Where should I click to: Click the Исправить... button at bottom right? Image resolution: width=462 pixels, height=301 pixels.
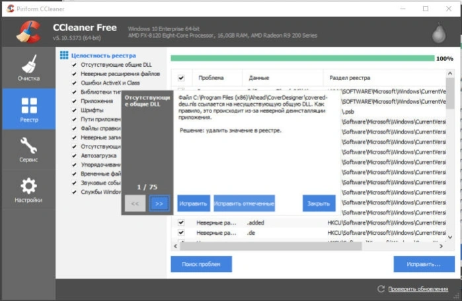[424, 264]
